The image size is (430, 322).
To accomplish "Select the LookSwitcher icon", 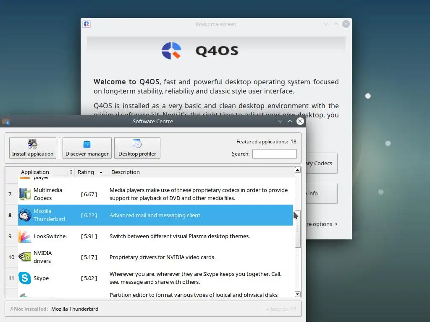I will pos(25,236).
